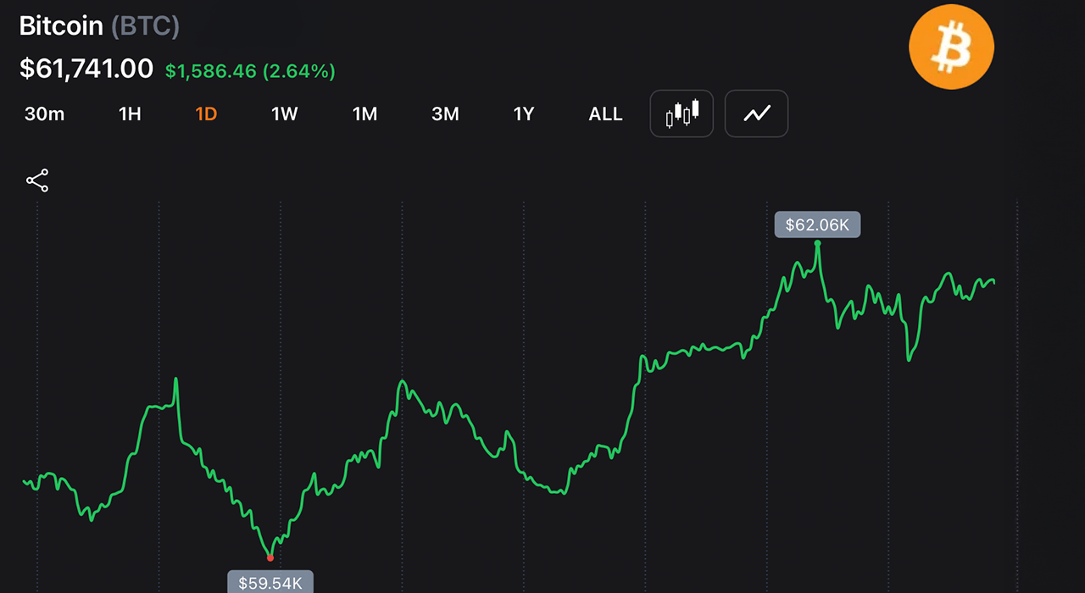
Task: Click the Bitcoin title text
Action: click(x=61, y=26)
